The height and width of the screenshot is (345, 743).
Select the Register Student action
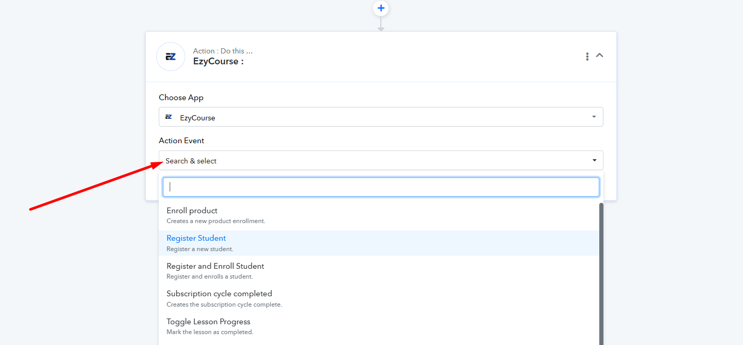tap(379, 243)
